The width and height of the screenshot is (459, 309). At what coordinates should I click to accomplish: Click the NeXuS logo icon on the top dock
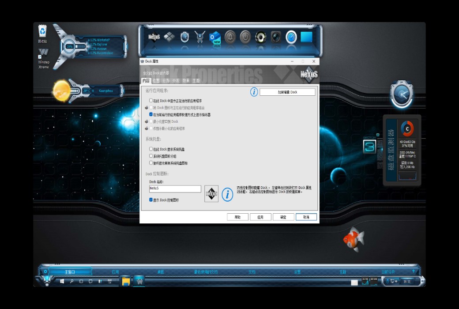coord(153,38)
